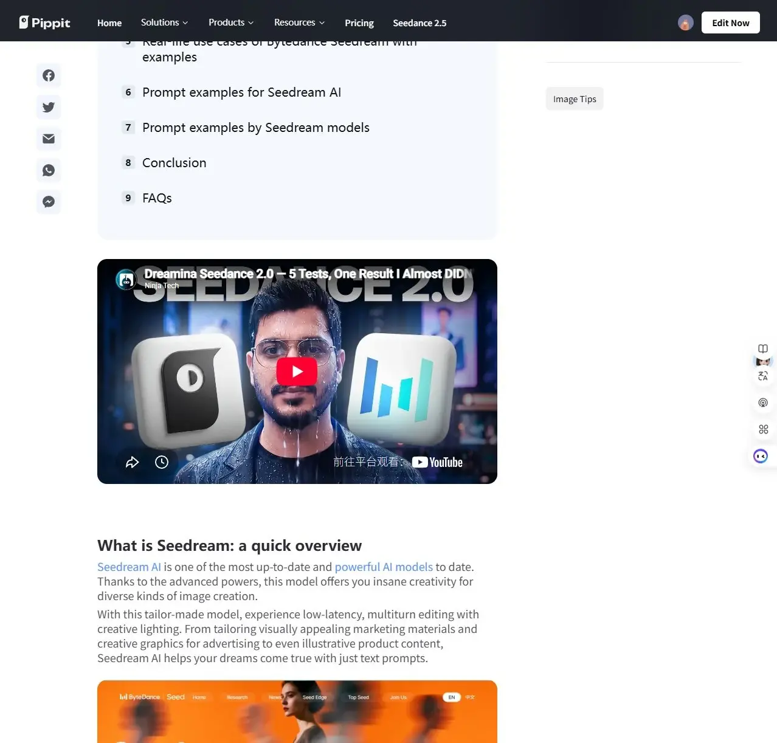Click the book icon in side panel
The image size is (777, 743).
pyautogui.click(x=763, y=348)
